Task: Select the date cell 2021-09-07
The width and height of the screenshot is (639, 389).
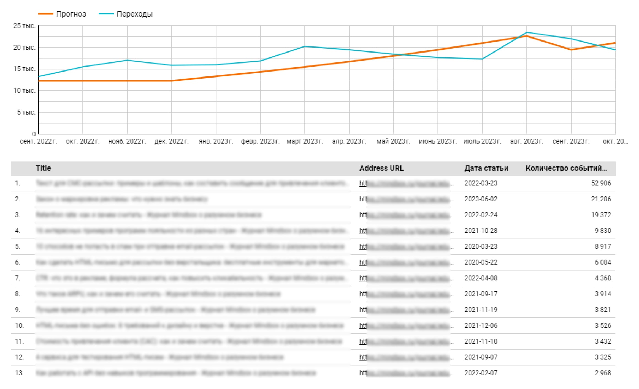Action: 481,357
